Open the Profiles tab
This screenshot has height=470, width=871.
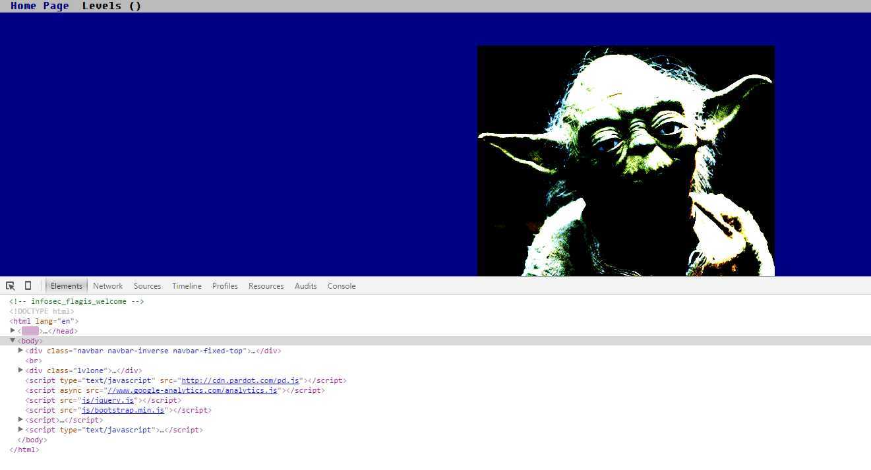(x=225, y=286)
